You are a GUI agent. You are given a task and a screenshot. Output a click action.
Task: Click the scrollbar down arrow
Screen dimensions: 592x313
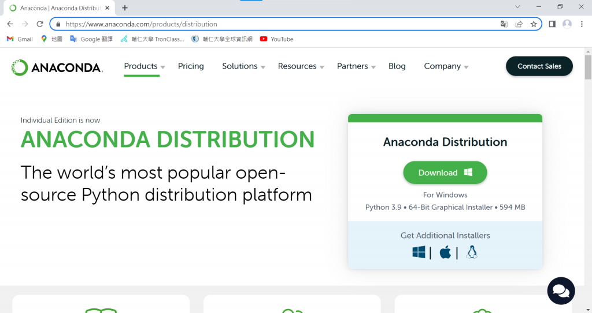(x=588, y=310)
